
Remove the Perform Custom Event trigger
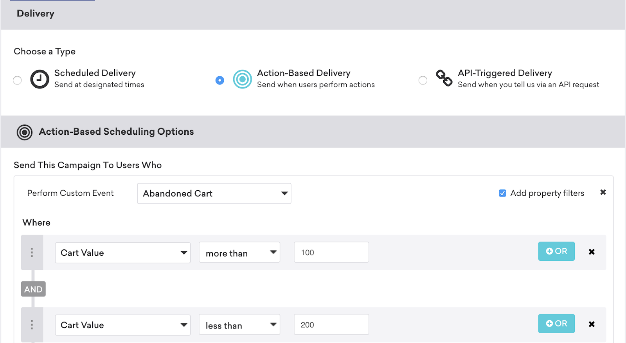(x=603, y=192)
